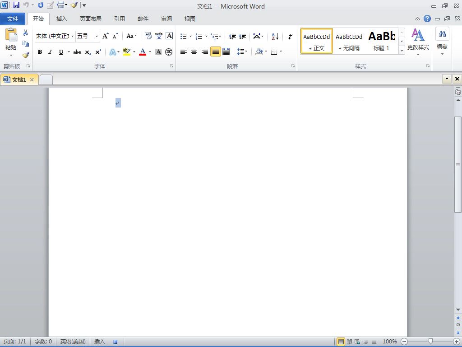Click the Full Screen Reading view icon
Screen dimensions: 462x347
[350, 342]
